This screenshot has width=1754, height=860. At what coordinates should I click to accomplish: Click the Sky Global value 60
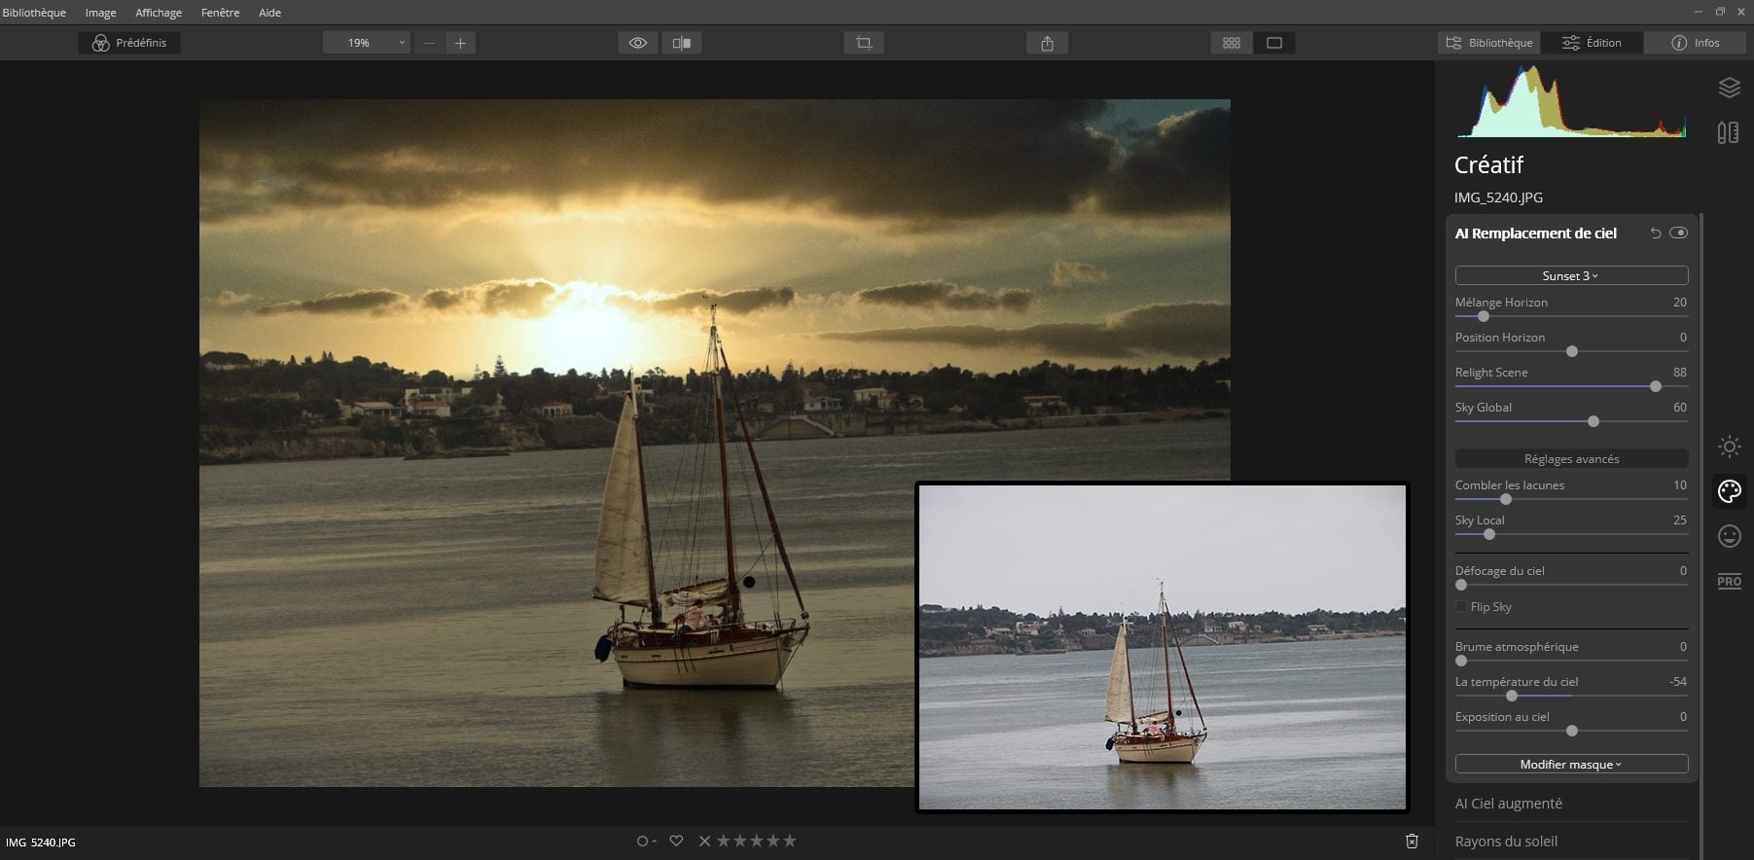click(x=1680, y=408)
